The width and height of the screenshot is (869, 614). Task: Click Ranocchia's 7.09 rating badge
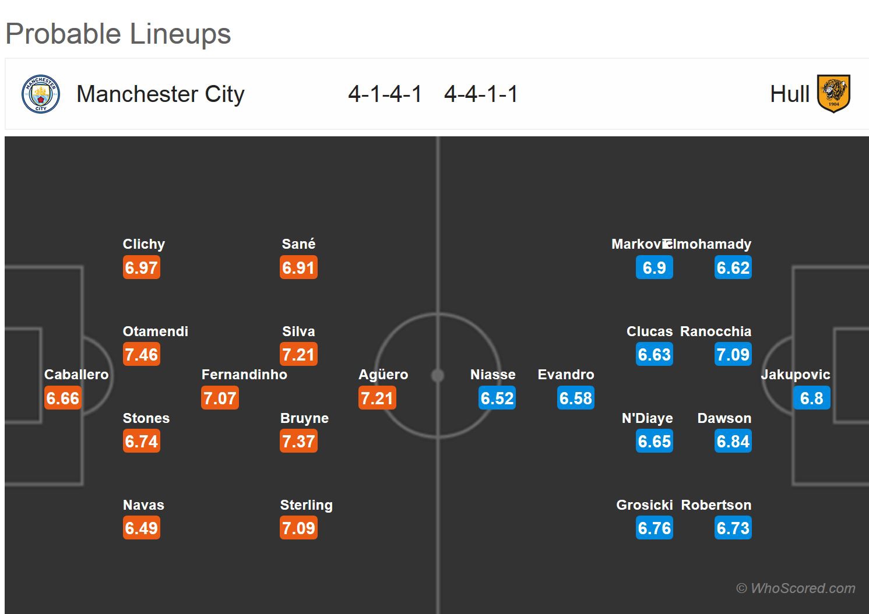(733, 355)
